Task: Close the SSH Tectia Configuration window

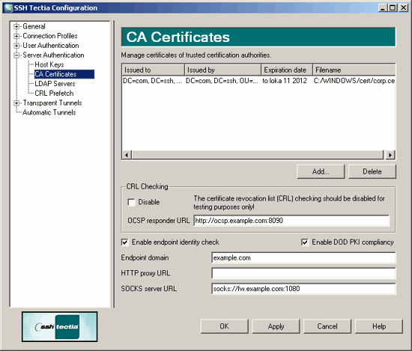Action: tap(404, 8)
